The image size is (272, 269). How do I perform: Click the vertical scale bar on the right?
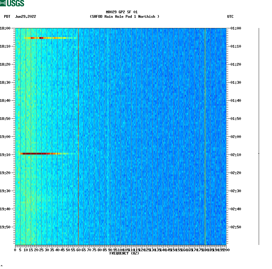click(x=259, y=136)
